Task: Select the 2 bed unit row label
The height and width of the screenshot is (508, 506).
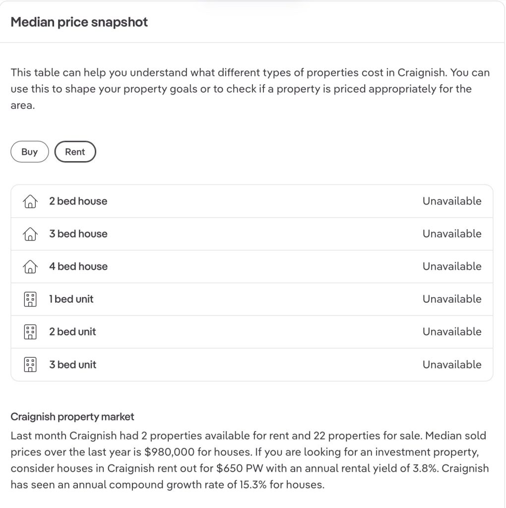Action: 72,332
